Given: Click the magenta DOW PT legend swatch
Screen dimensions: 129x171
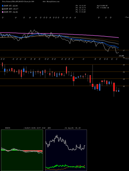Looking at the screenshot, I should click(3, 12).
